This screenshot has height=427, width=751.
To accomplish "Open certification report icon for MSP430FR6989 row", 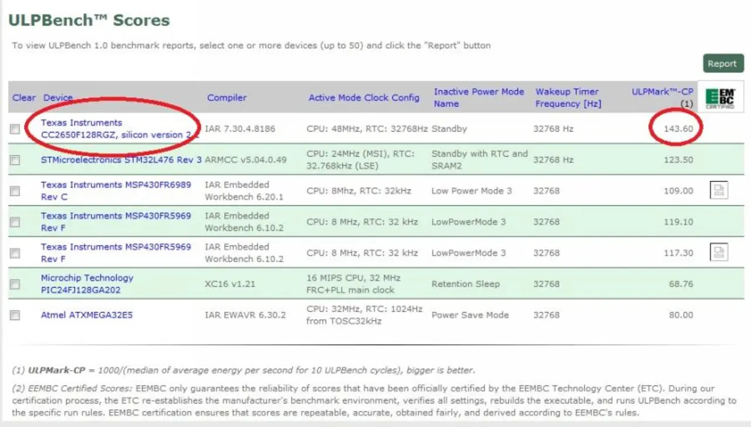I will point(719,190).
